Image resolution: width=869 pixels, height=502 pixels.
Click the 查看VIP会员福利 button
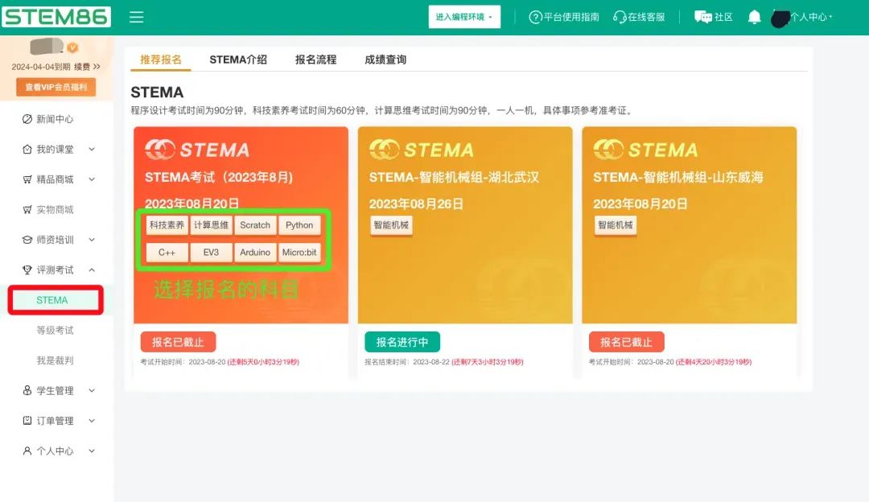coord(56,87)
